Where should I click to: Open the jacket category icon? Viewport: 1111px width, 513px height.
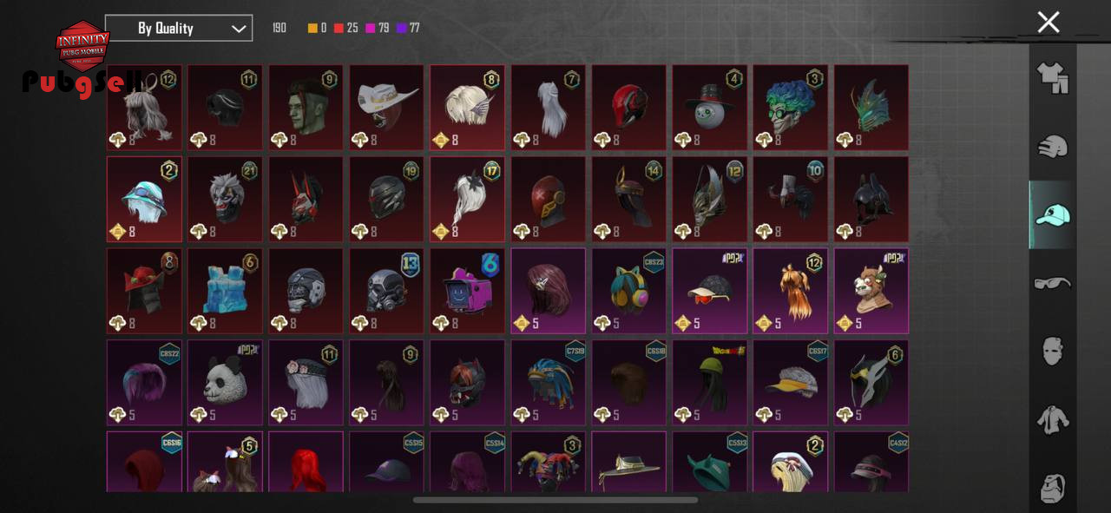coord(1052,419)
